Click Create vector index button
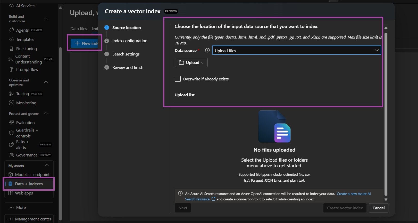This screenshot has height=223, width=418. click(x=345, y=208)
